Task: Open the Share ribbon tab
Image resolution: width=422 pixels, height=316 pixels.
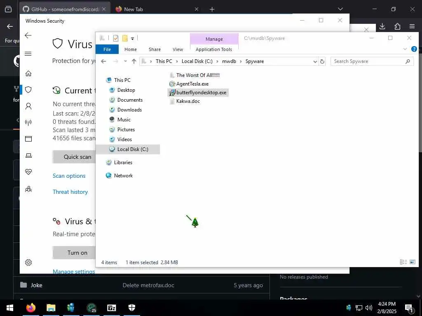Action: 155,49
